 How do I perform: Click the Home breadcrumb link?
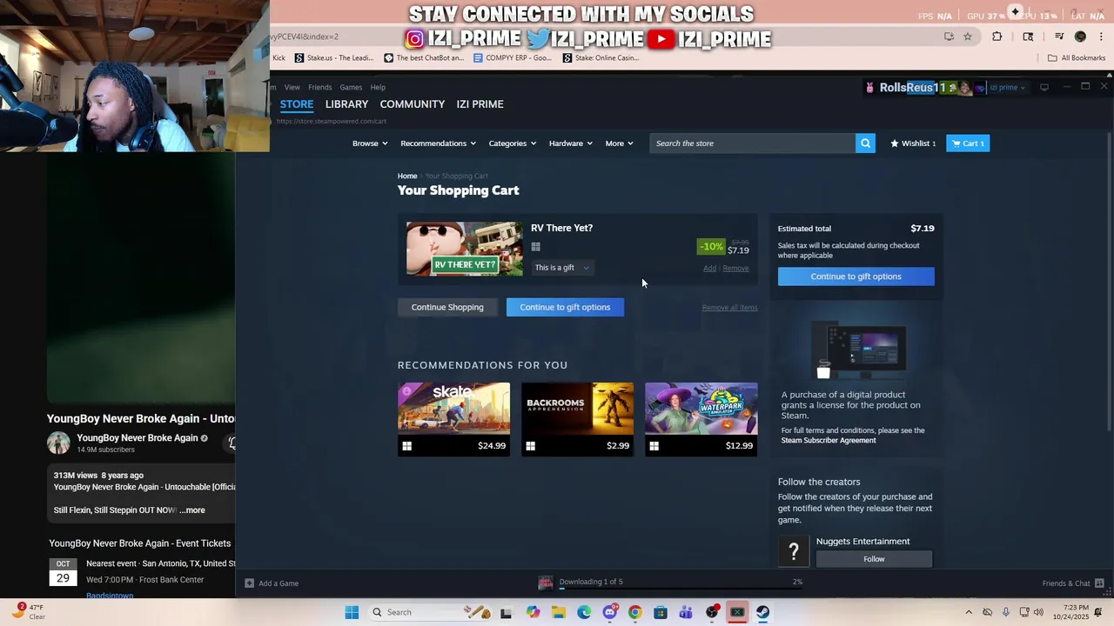tap(407, 176)
